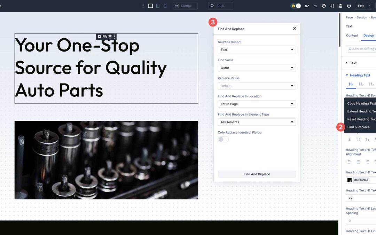Viewport: 376px width, 235px height.
Task: Open the Source Element dropdown
Action: coord(257,50)
